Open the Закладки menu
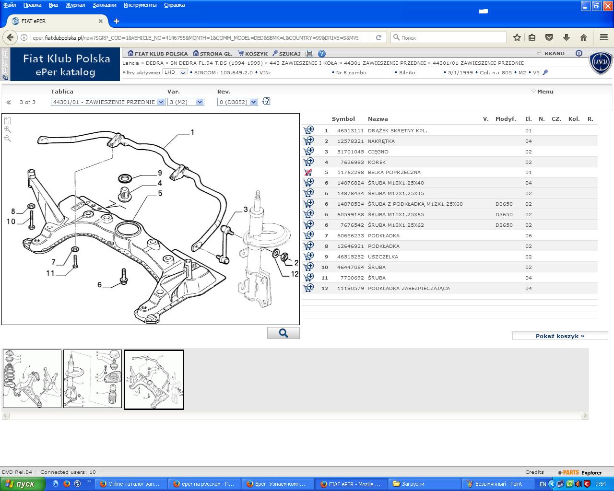 click(x=104, y=5)
